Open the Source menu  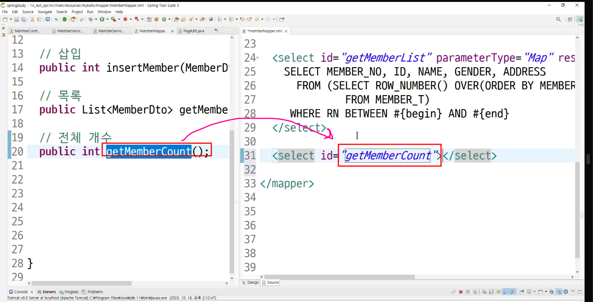click(28, 12)
